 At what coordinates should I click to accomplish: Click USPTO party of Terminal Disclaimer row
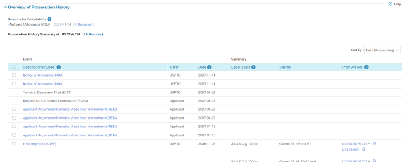click(x=175, y=93)
